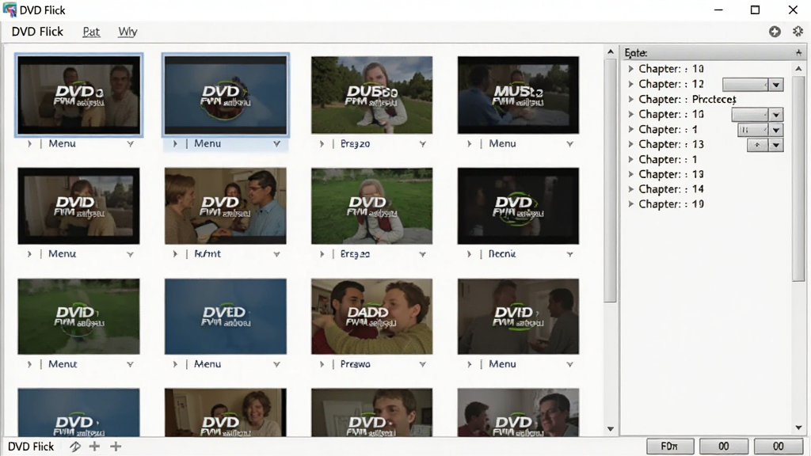Select the Chapter: 12 row label
The width and height of the screenshot is (811, 456).
pyautogui.click(x=672, y=84)
